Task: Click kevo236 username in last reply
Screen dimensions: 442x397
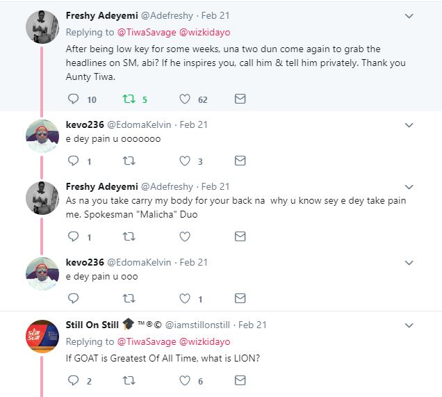Action: pyautogui.click(x=85, y=262)
